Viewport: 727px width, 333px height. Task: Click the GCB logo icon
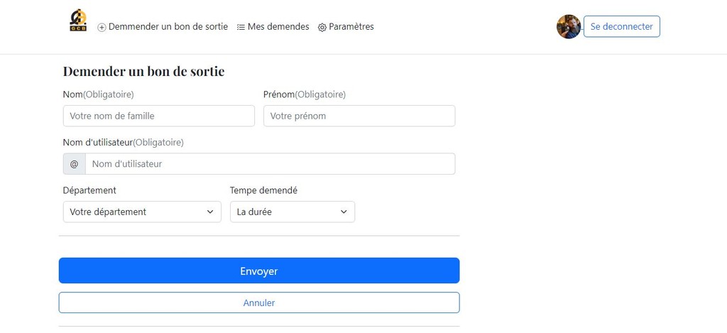[x=78, y=21]
